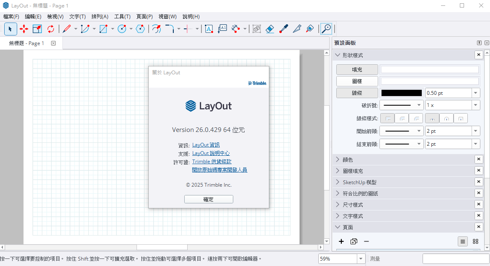
Task: Switch pages panel to grid view
Action: click(475, 241)
